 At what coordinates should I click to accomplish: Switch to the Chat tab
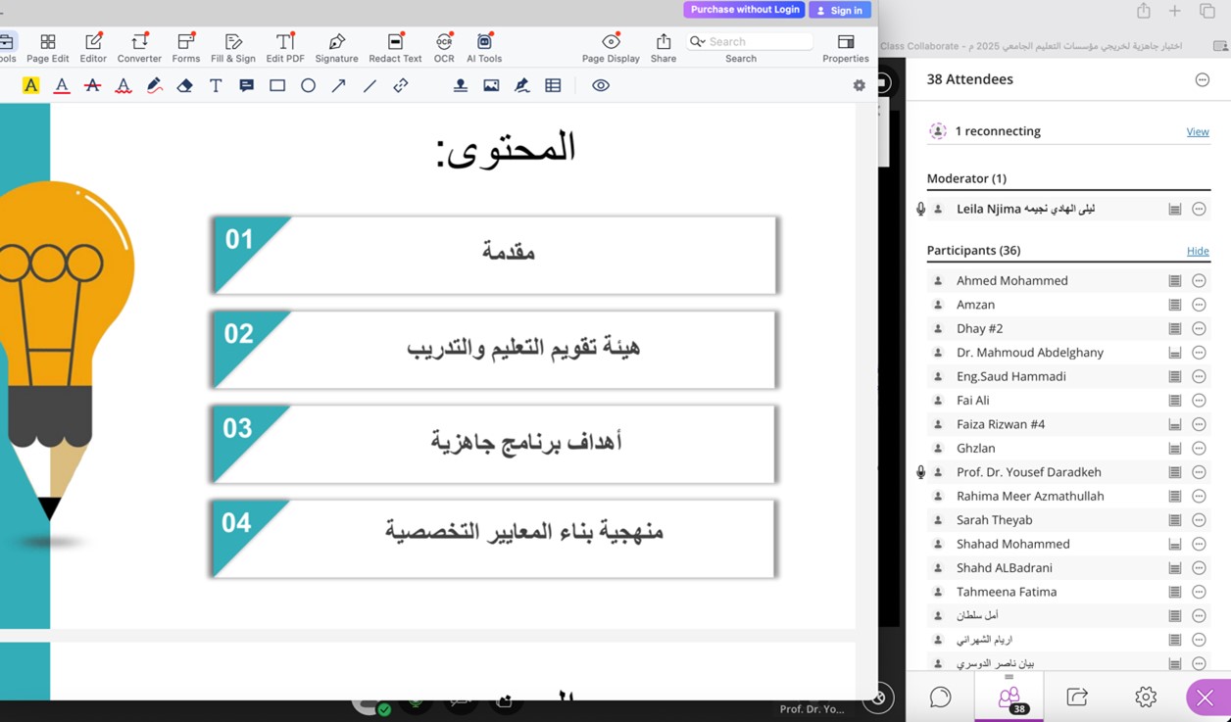(x=940, y=697)
